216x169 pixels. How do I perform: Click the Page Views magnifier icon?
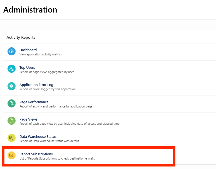click(x=11, y=121)
